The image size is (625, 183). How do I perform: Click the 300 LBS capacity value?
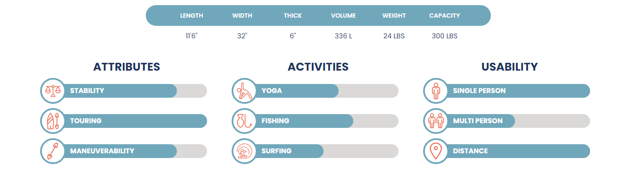click(x=445, y=36)
